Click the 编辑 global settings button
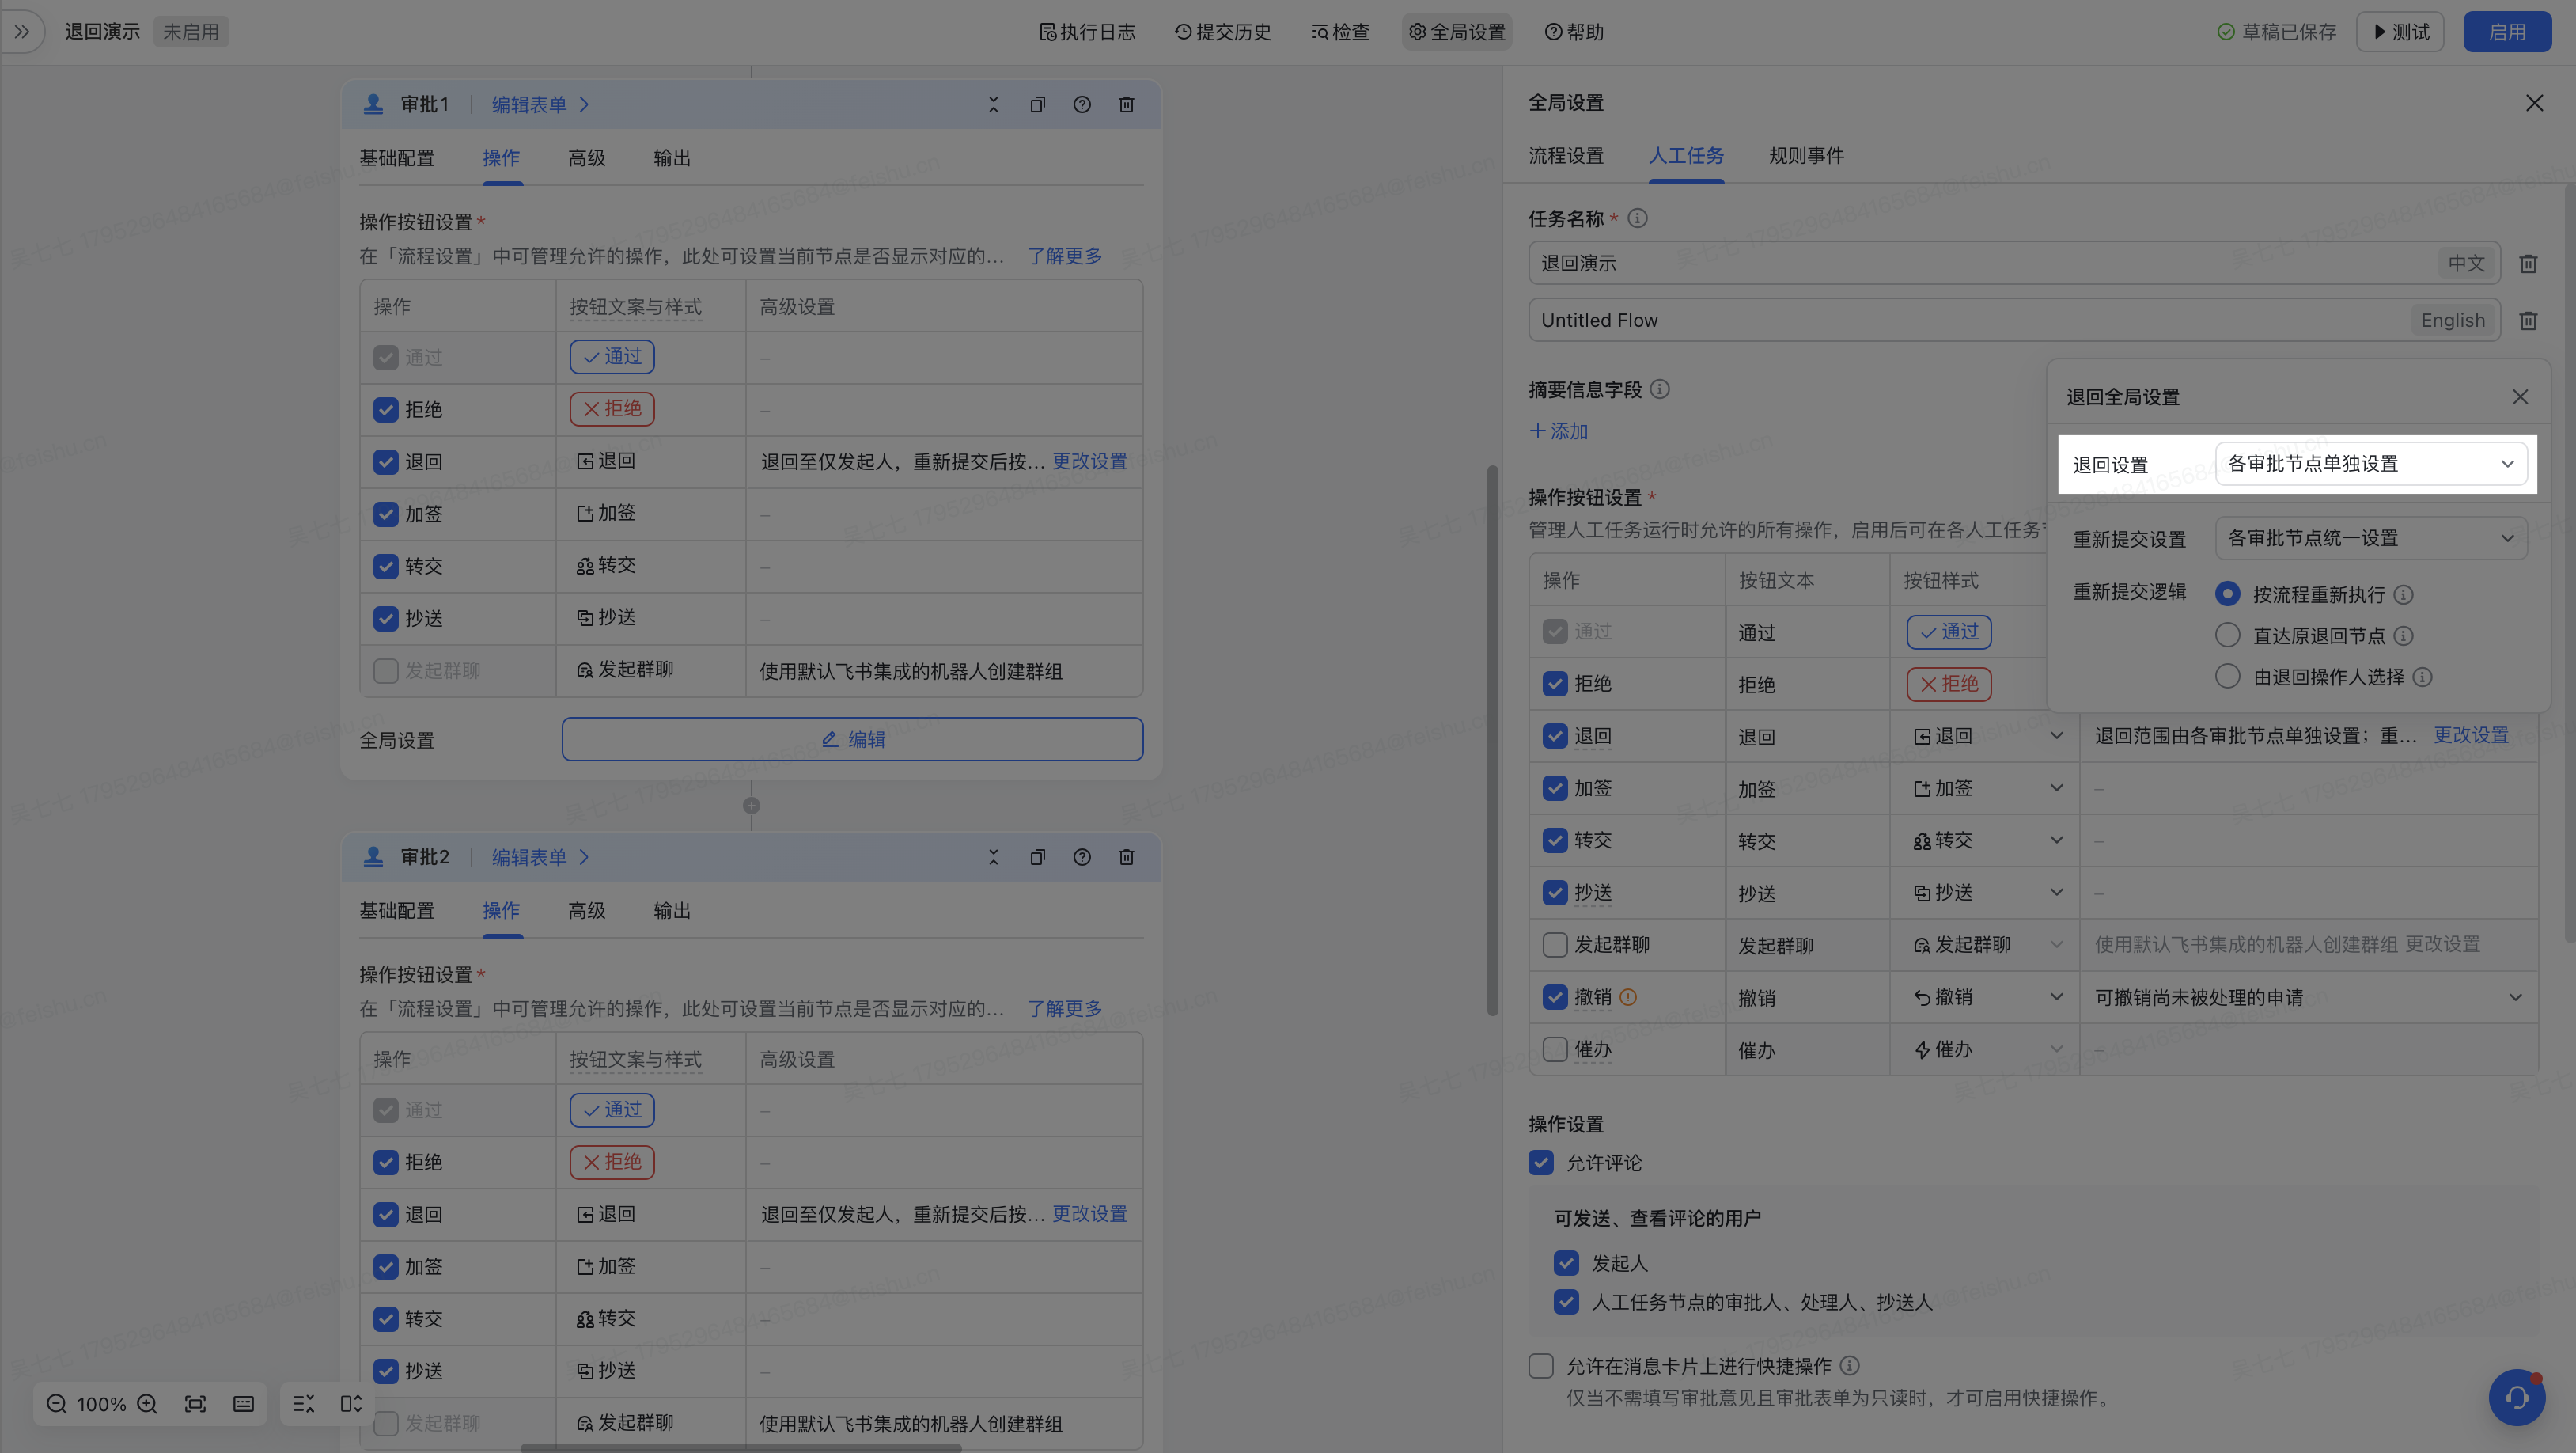The height and width of the screenshot is (1453, 2576). click(x=852, y=739)
